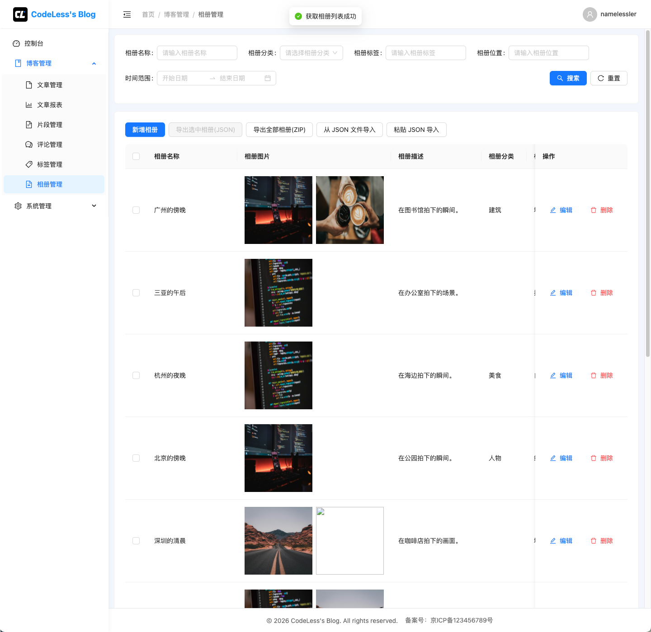The height and width of the screenshot is (632, 651).
Task: Expand the 系统管理 submenu
Action: tap(54, 206)
